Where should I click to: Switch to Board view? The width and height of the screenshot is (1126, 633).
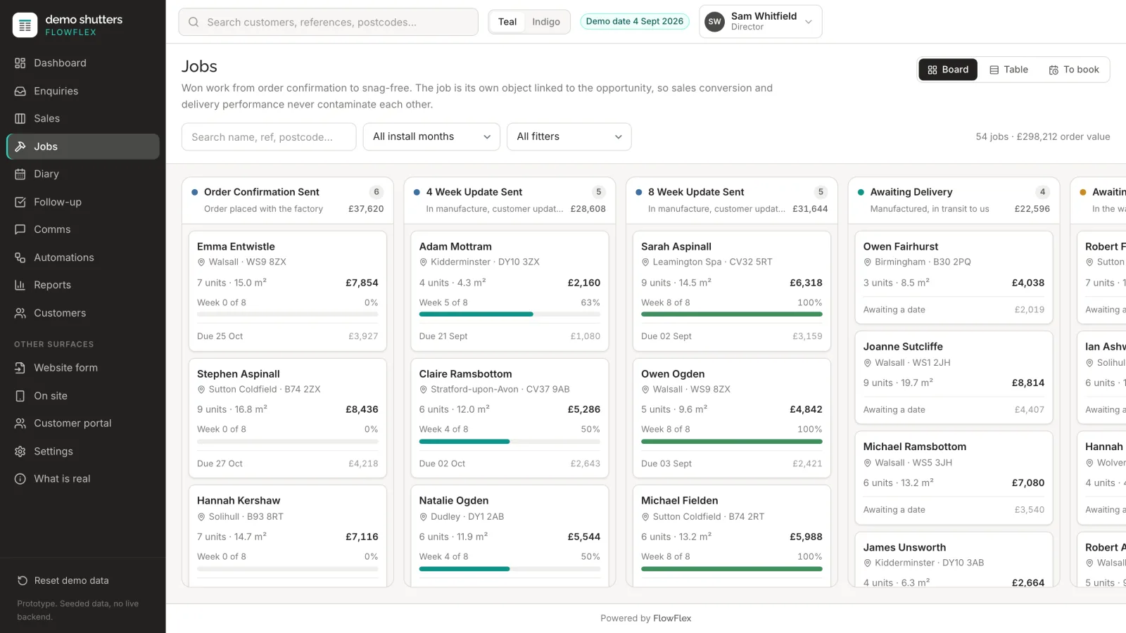click(948, 70)
